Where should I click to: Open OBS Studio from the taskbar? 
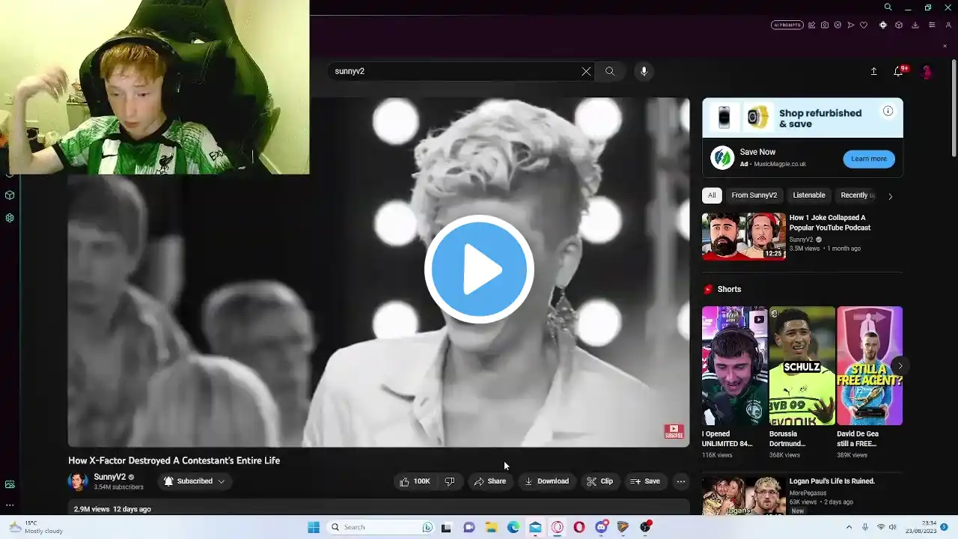[645, 527]
